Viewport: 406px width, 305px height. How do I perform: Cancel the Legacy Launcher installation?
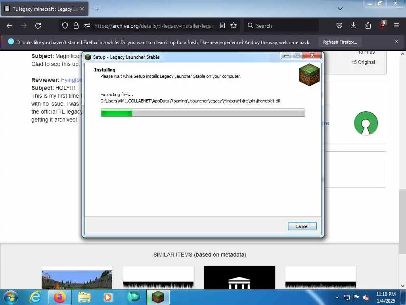tap(302, 226)
